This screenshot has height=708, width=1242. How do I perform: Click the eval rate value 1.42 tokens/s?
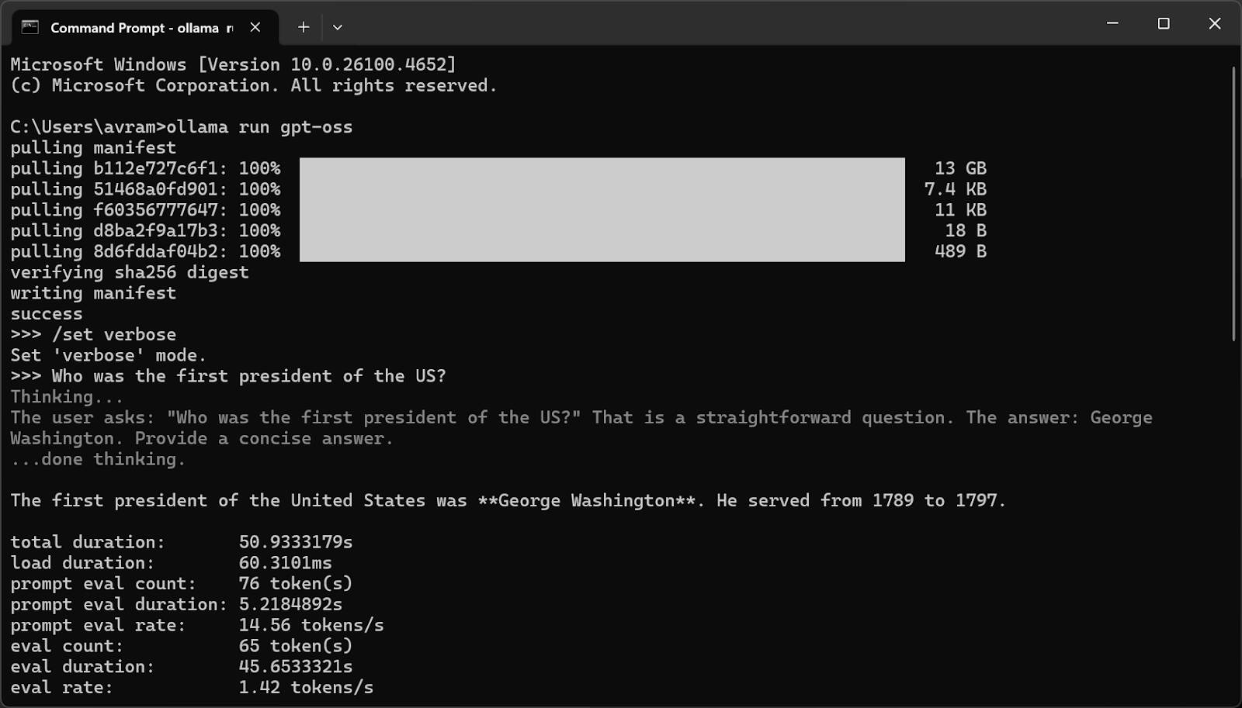tap(306, 688)
